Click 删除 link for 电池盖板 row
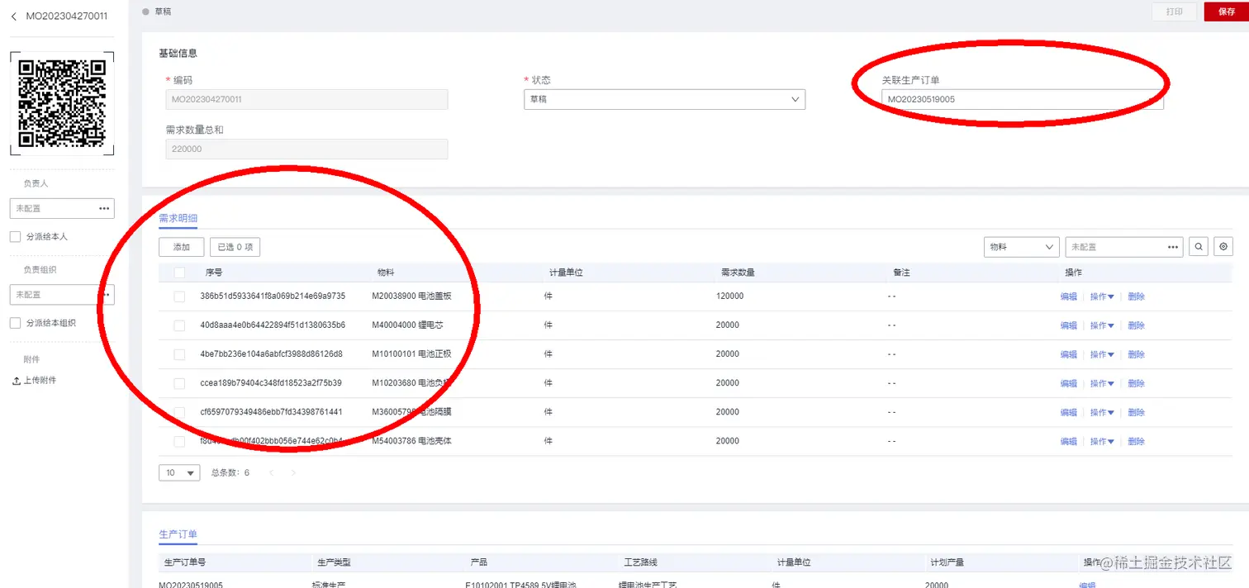Viewport: 1249px width, 588px height. click(x=1137, y=296)
